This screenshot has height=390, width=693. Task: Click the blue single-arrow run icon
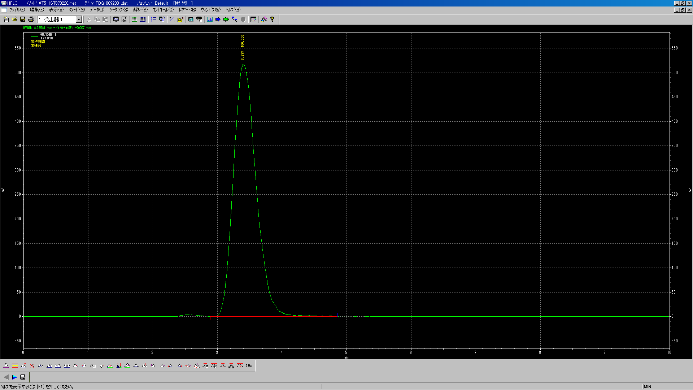(x=218, y=19)
